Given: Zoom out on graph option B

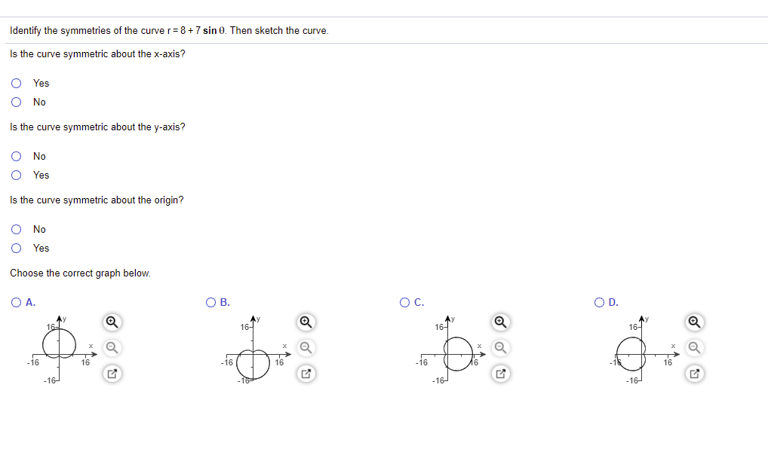Looking at the screenshot, I should 305,348.
